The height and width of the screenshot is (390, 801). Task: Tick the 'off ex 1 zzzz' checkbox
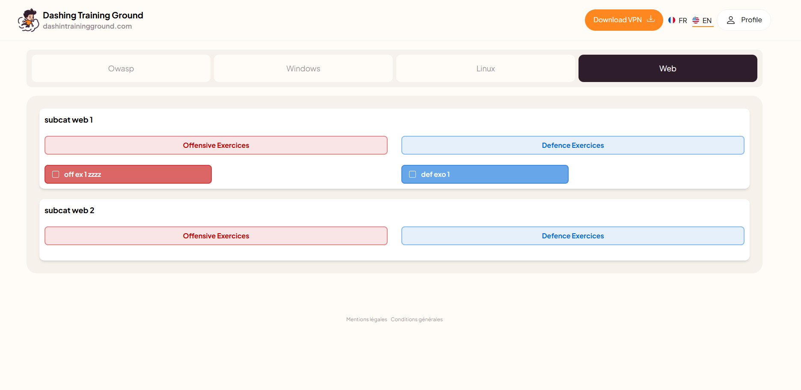pyautogui.click(x=56, y=174)
